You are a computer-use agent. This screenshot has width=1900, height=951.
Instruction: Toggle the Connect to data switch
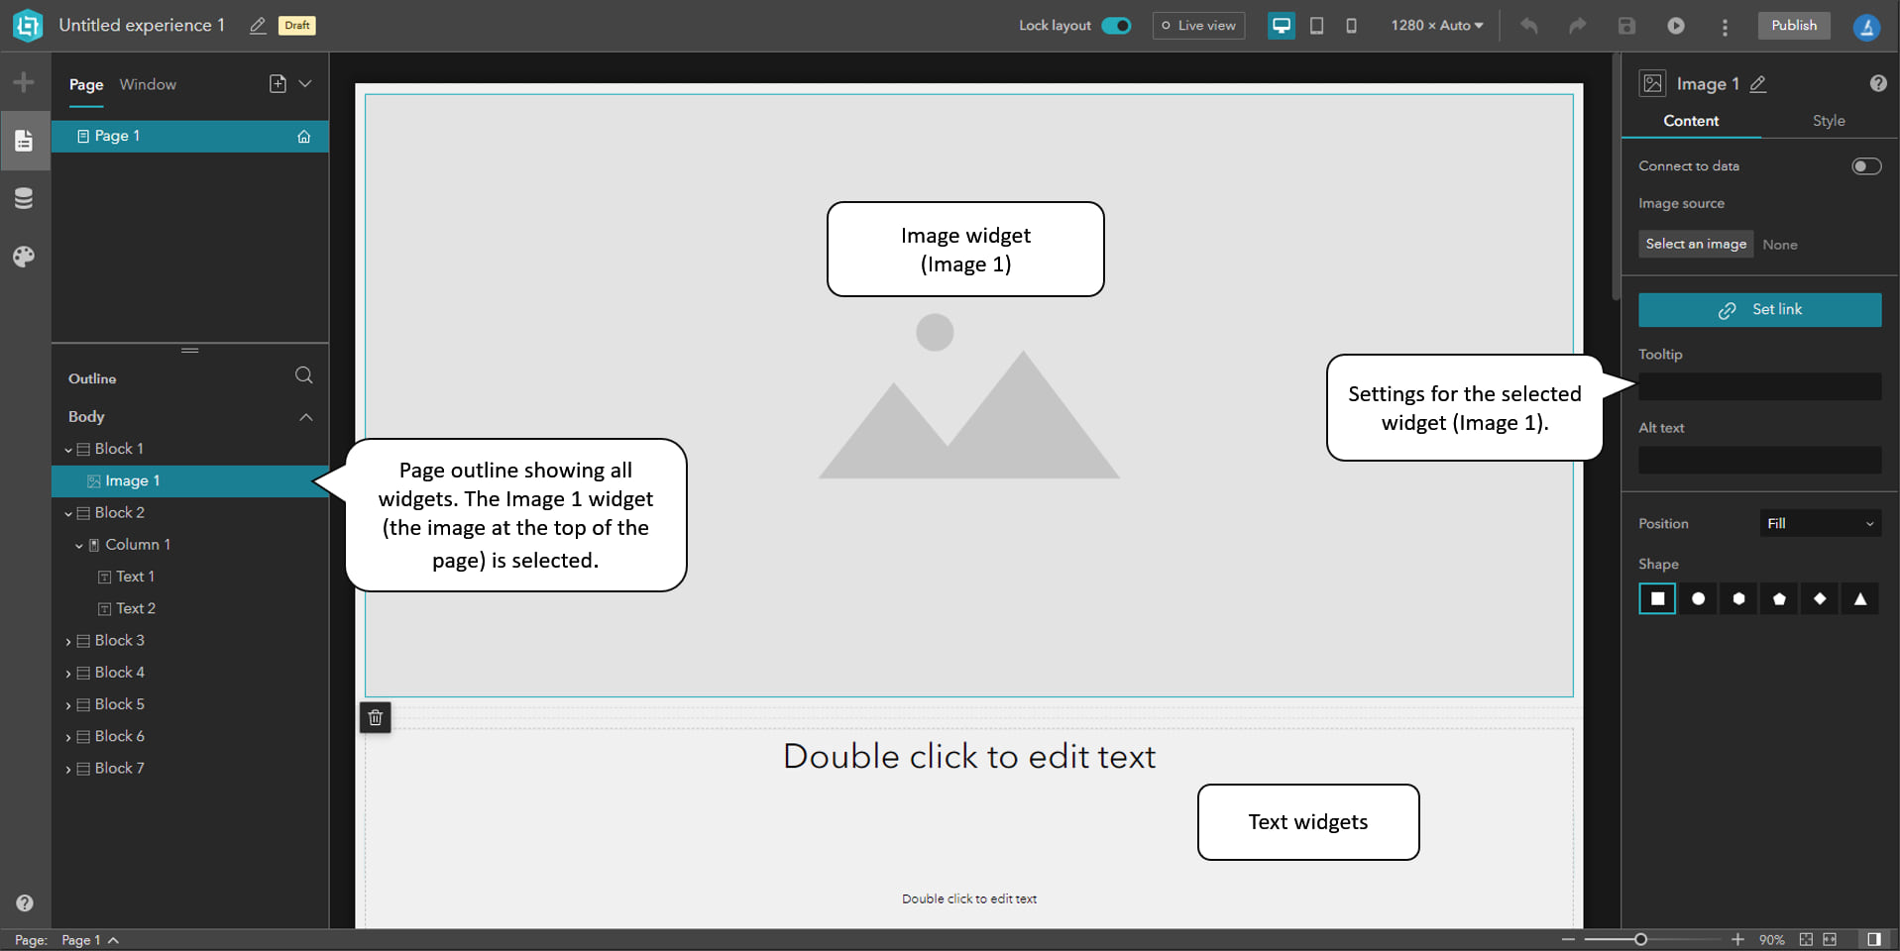pos(1866,166)
